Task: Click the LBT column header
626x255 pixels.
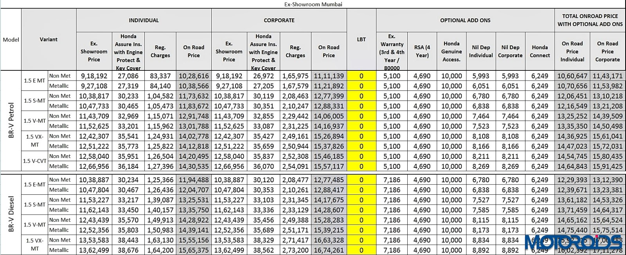Action: (x=361, y=40)
